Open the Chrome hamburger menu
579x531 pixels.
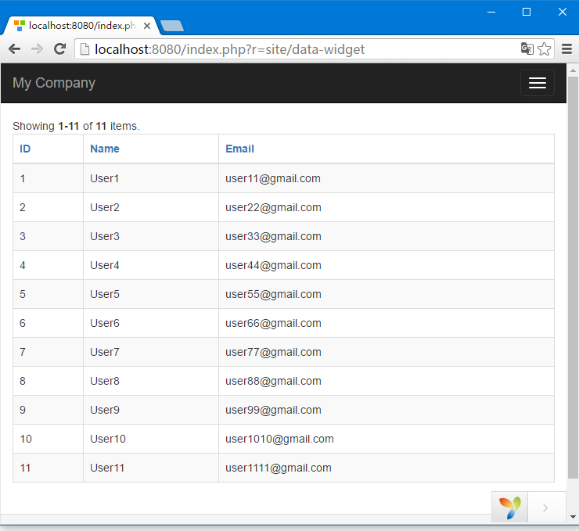[566, 48]
